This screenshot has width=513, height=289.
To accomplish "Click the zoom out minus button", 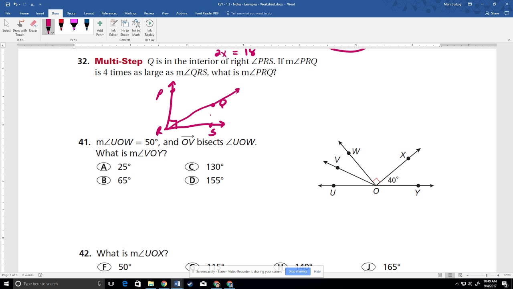I will [x=467, y=275].
